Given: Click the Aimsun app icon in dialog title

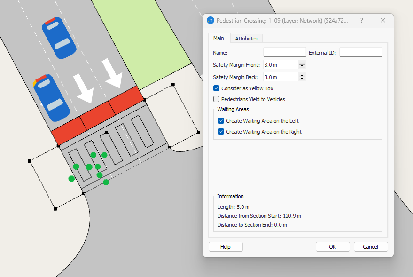Looking at the screenshot, I should [210, 21].
